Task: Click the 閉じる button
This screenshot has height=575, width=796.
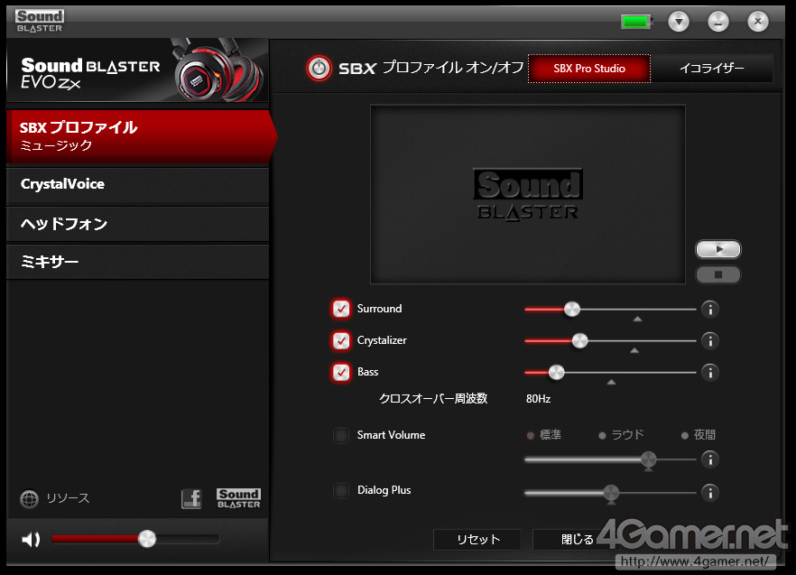Action: 577,540
